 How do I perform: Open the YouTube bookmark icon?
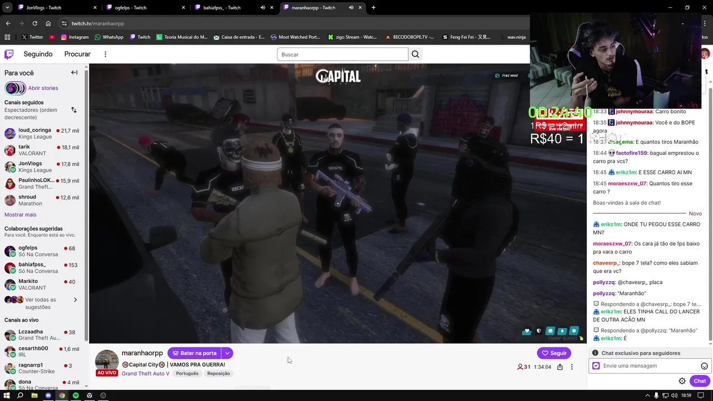(52, 37)
